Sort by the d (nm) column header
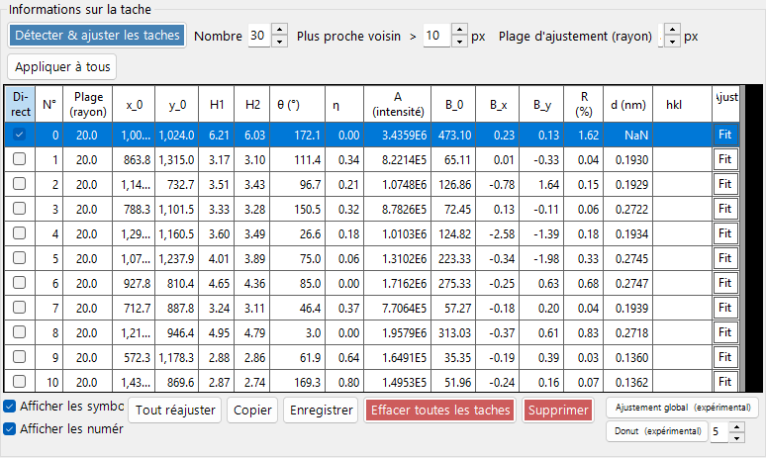This screenshot has height=458, width=766. click(x=627, y=104)
